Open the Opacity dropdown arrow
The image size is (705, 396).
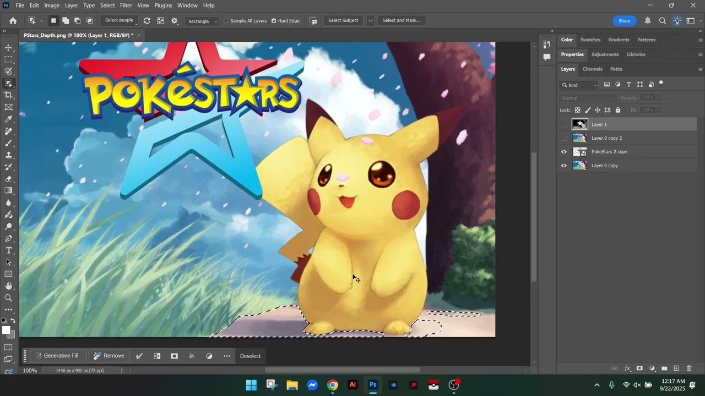(x=659, y=98)
